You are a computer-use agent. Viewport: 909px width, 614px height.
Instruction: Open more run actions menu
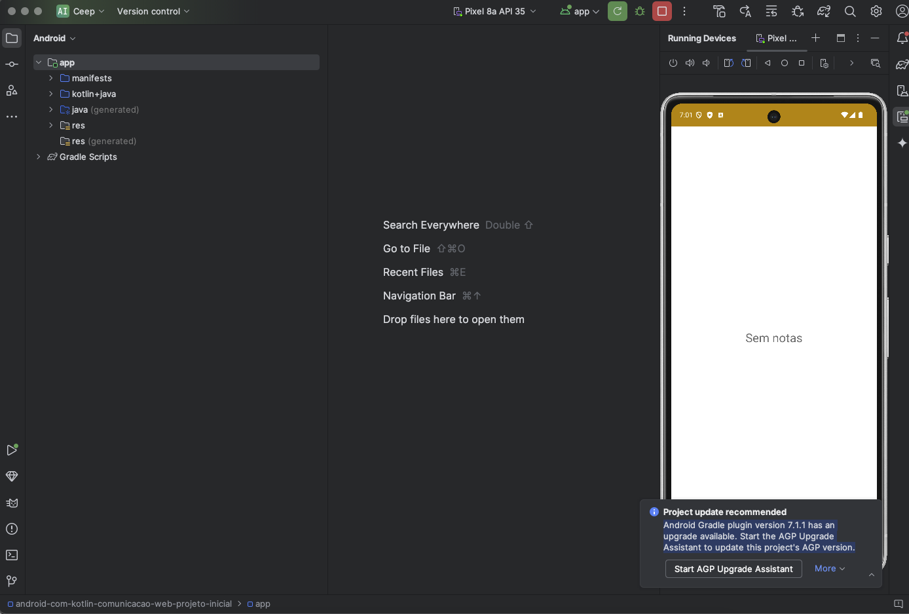pyautogui.click(x=684, y=11)
